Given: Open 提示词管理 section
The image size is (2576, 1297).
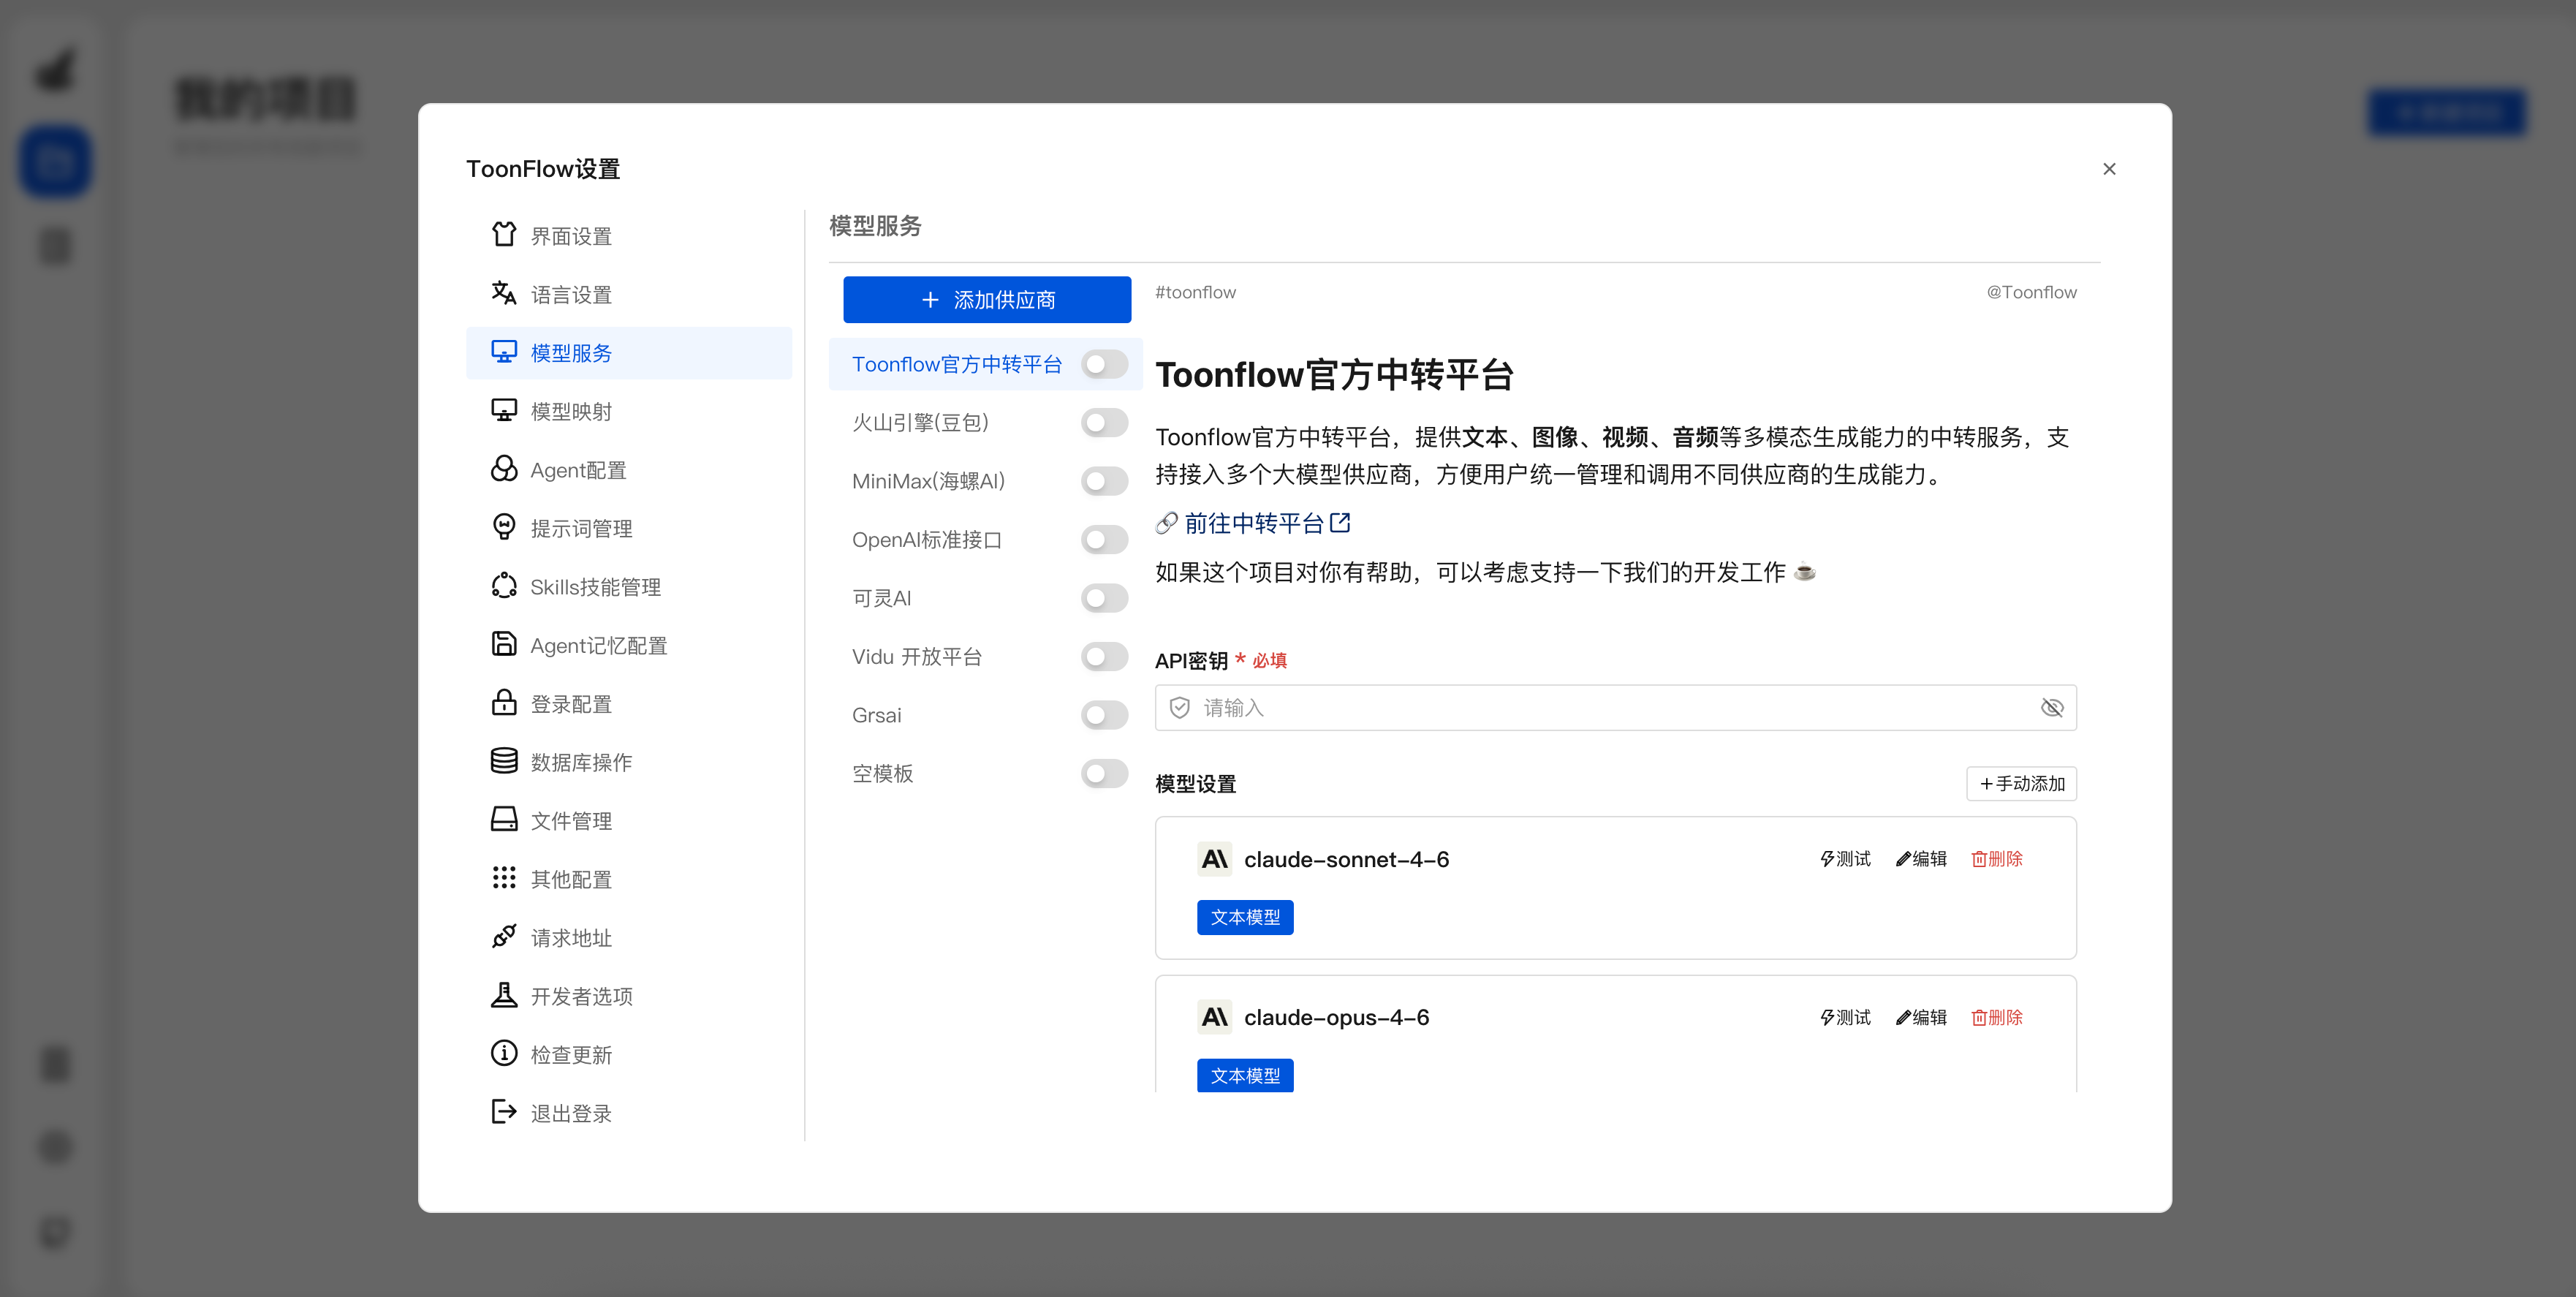Looking at the screenshot, I should click(x=629, y=528).
